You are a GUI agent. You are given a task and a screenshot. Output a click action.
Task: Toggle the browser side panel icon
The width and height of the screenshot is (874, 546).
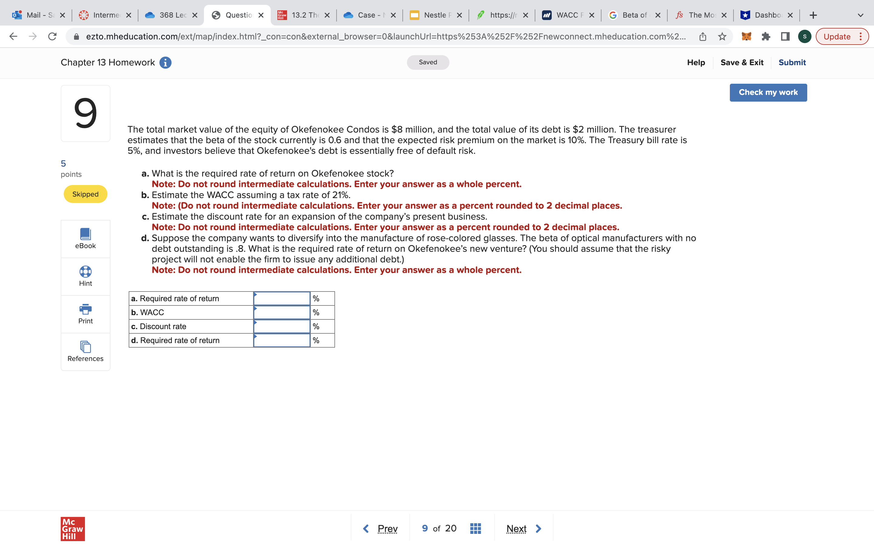785,36
